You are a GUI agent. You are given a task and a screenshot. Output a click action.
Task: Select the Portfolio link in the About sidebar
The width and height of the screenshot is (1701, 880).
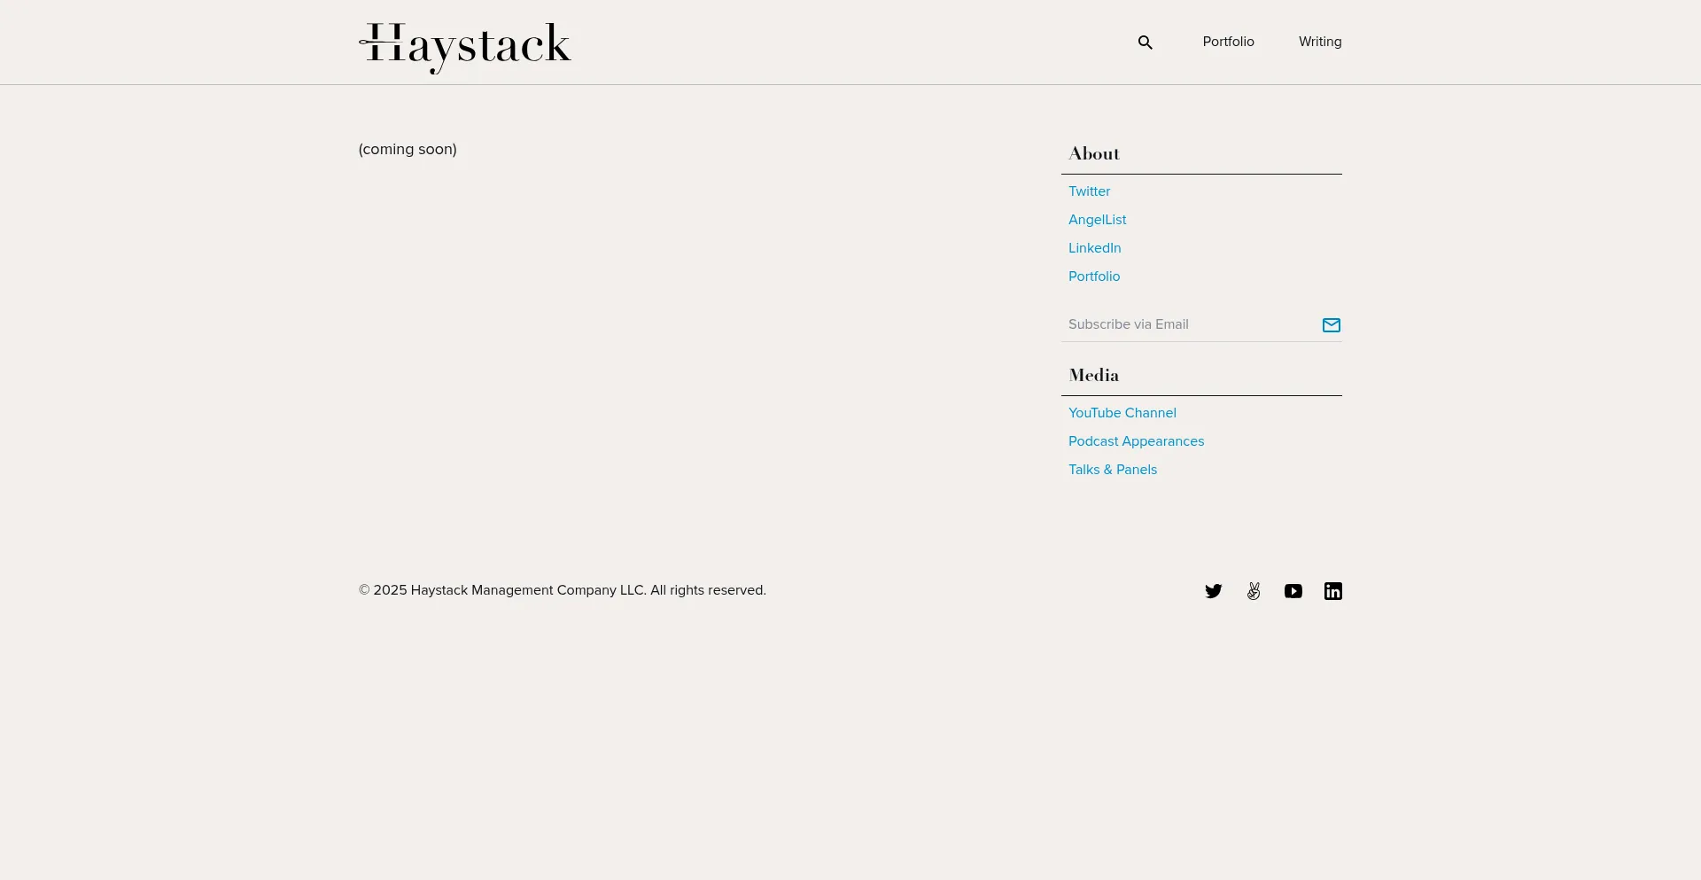click(1093, 276)
